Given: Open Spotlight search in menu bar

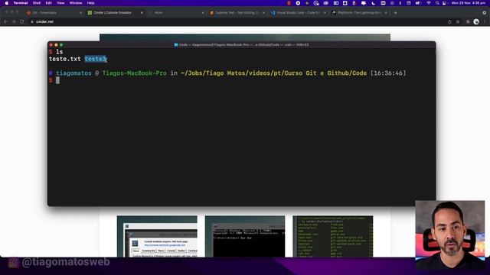Looking at the screenshot, I should coord(437,3).
